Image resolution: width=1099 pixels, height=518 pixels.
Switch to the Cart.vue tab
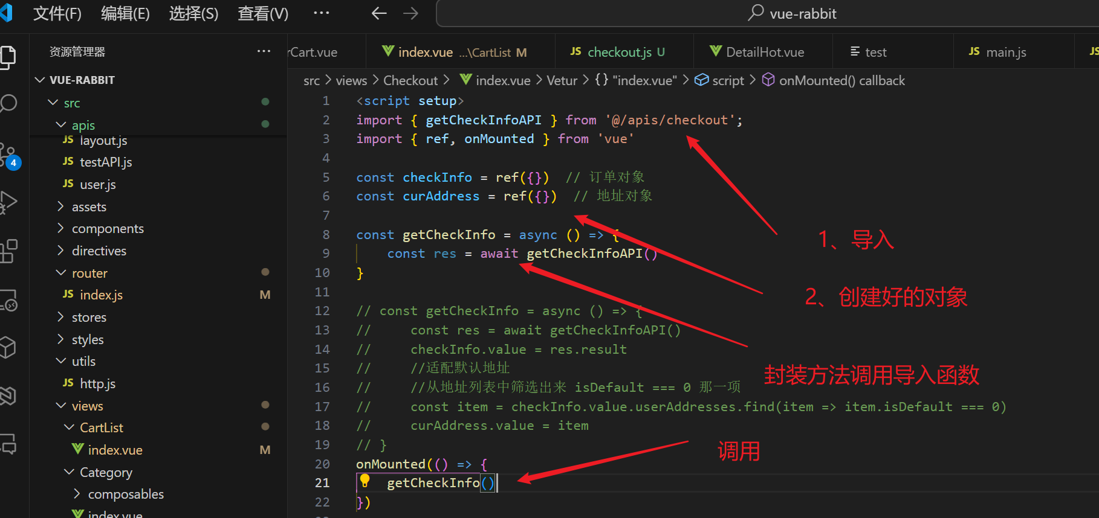326,52
